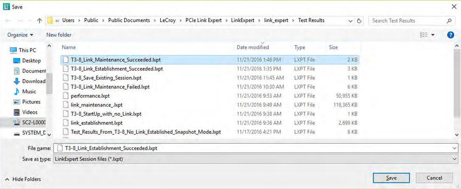This screenshot has height=189, width=461.
Task: Click the Help question mark icon
Action: pyautogui.click(x=450, y=35)
